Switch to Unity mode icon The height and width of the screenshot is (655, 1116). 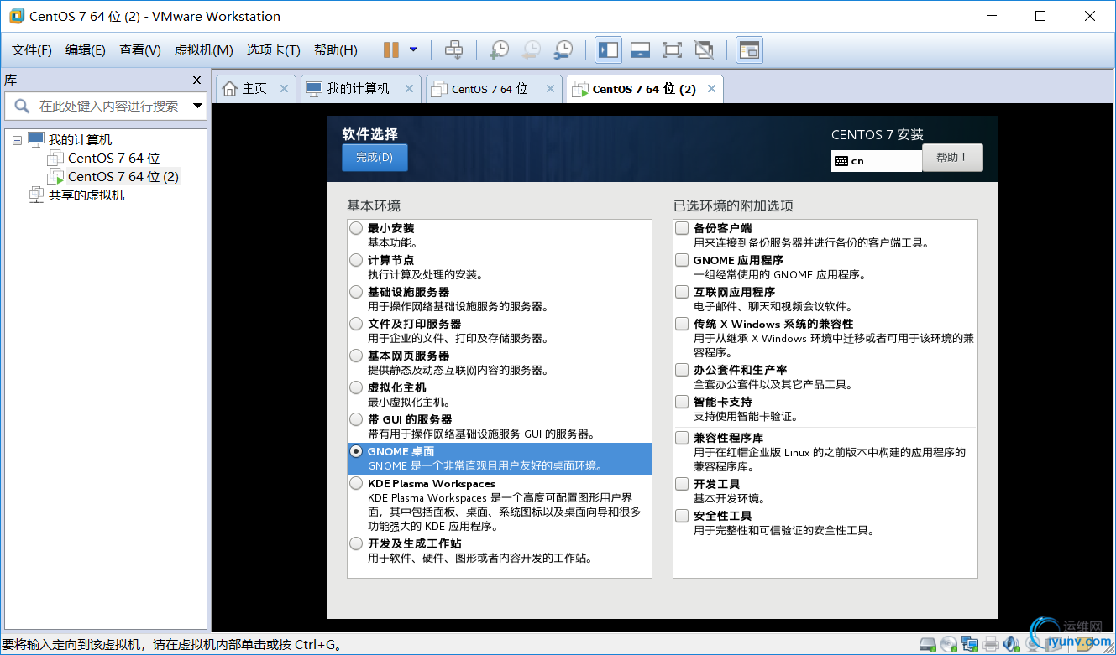705,50
